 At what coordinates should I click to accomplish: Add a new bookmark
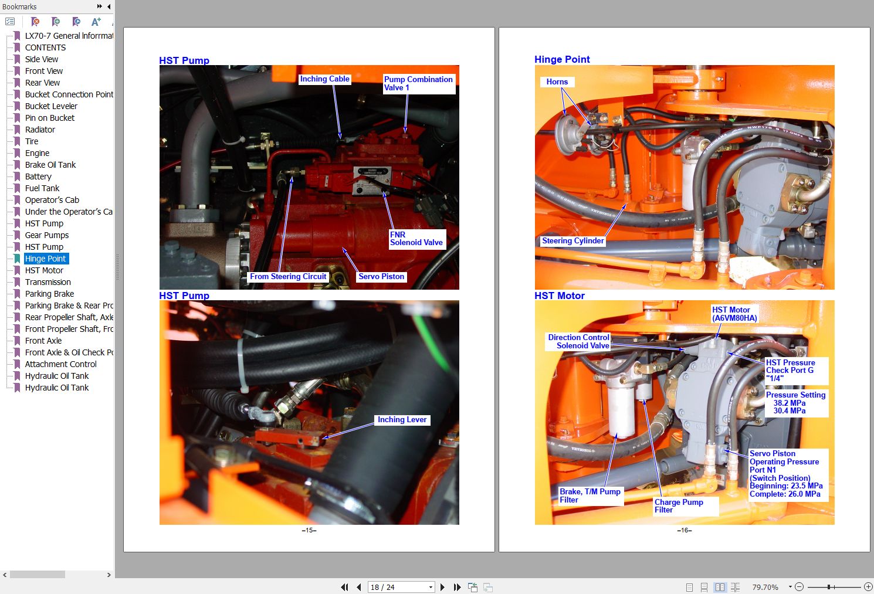(55, 21)
